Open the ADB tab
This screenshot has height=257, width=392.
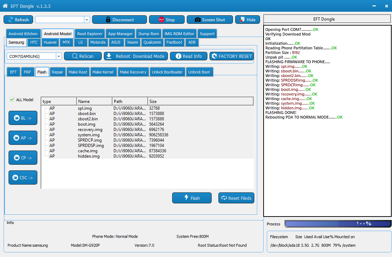pyautogui.click(x=192, y=42)
